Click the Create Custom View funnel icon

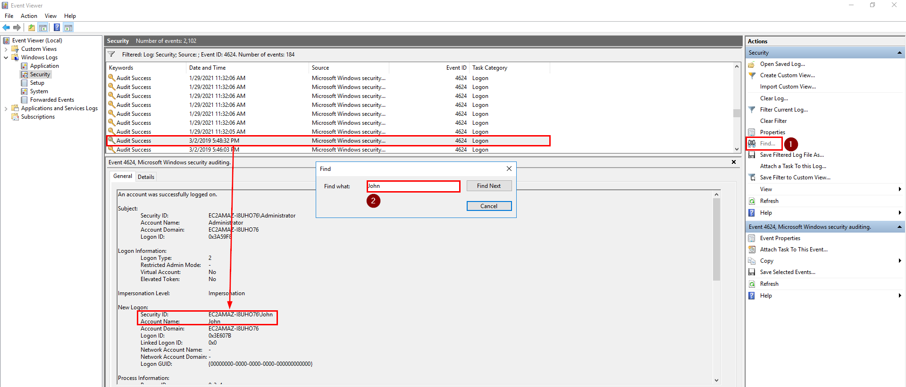752,75
